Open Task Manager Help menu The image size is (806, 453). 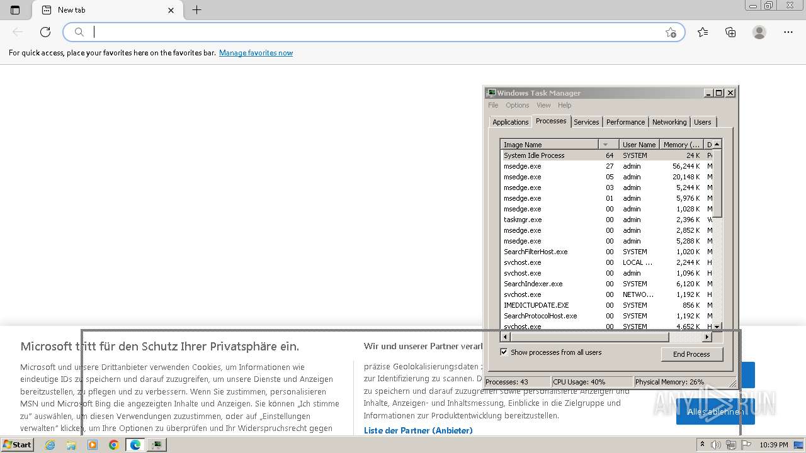pyautogui.click(x=564, y=105)
